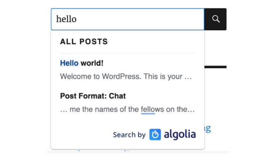Focus the search field containing "hello"
Image resolution: width=280 pixels, height=162 pixels.
(128, 19)
